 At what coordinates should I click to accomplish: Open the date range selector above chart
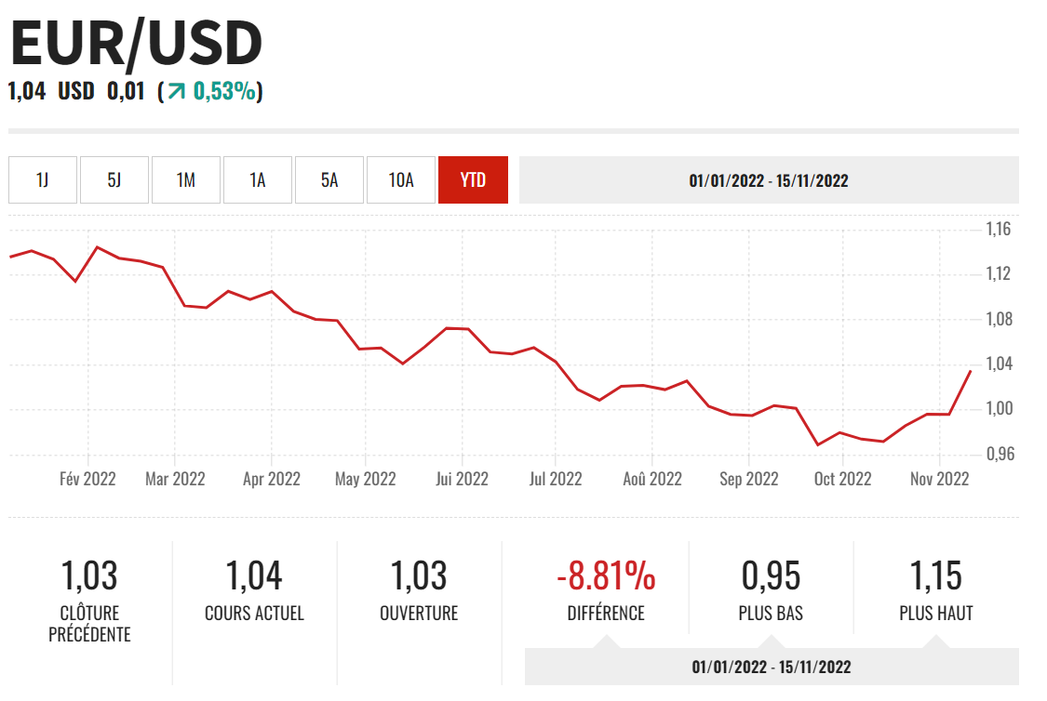(x=769, y=180)
